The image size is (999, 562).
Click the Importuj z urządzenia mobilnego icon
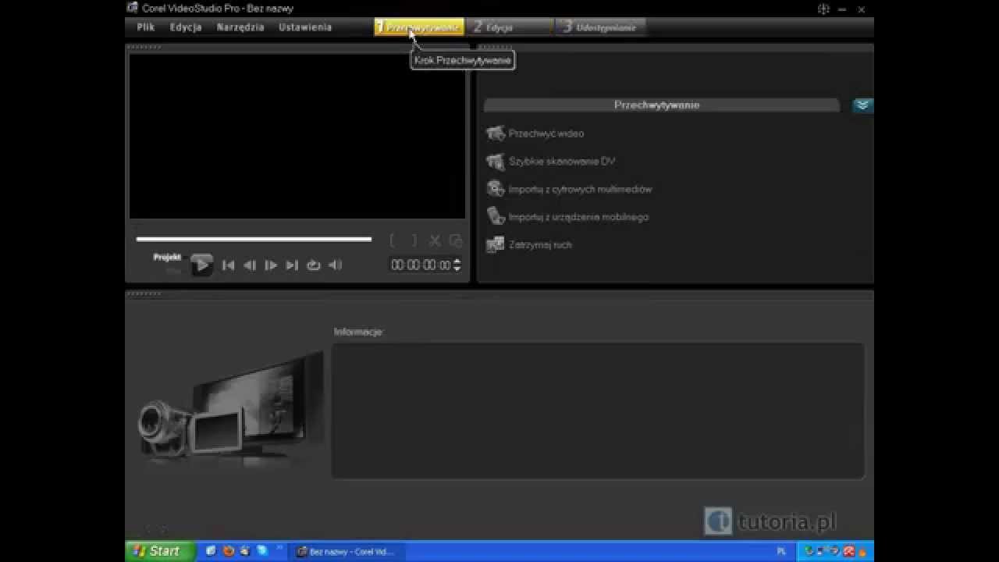click(x=495, y=216)
